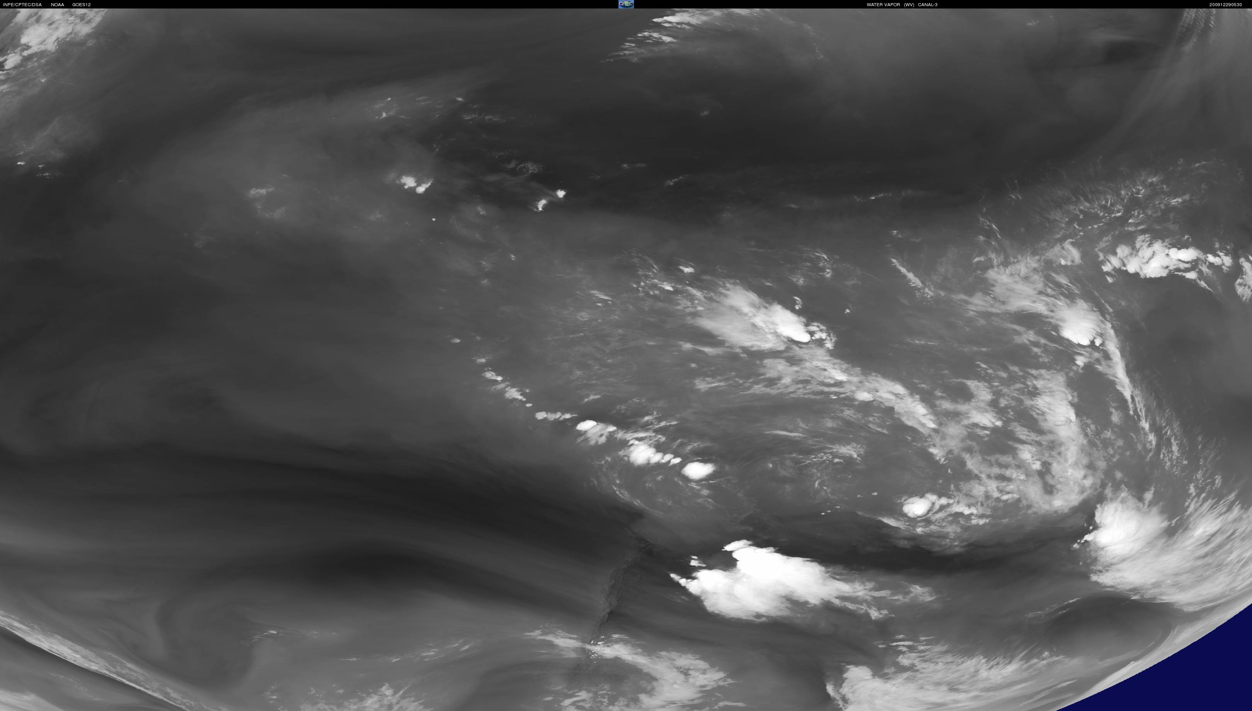Click the "(WV)" abbreviation in header
This screenshot has width=1252, height=711.
coord(909,5)
